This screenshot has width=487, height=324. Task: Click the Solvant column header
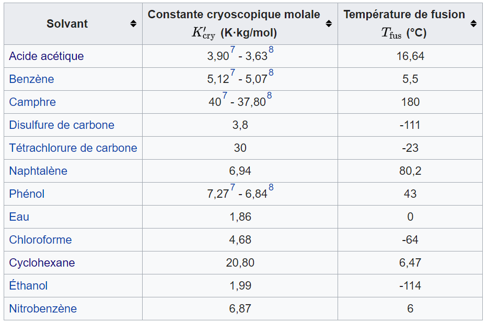pos(67,24)
